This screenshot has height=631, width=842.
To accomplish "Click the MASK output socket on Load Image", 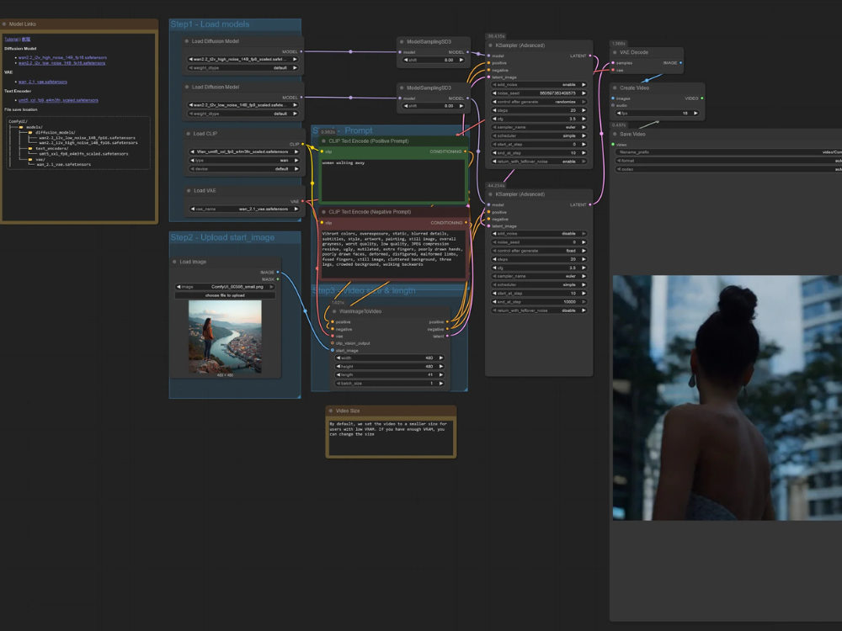I will 278,279.
